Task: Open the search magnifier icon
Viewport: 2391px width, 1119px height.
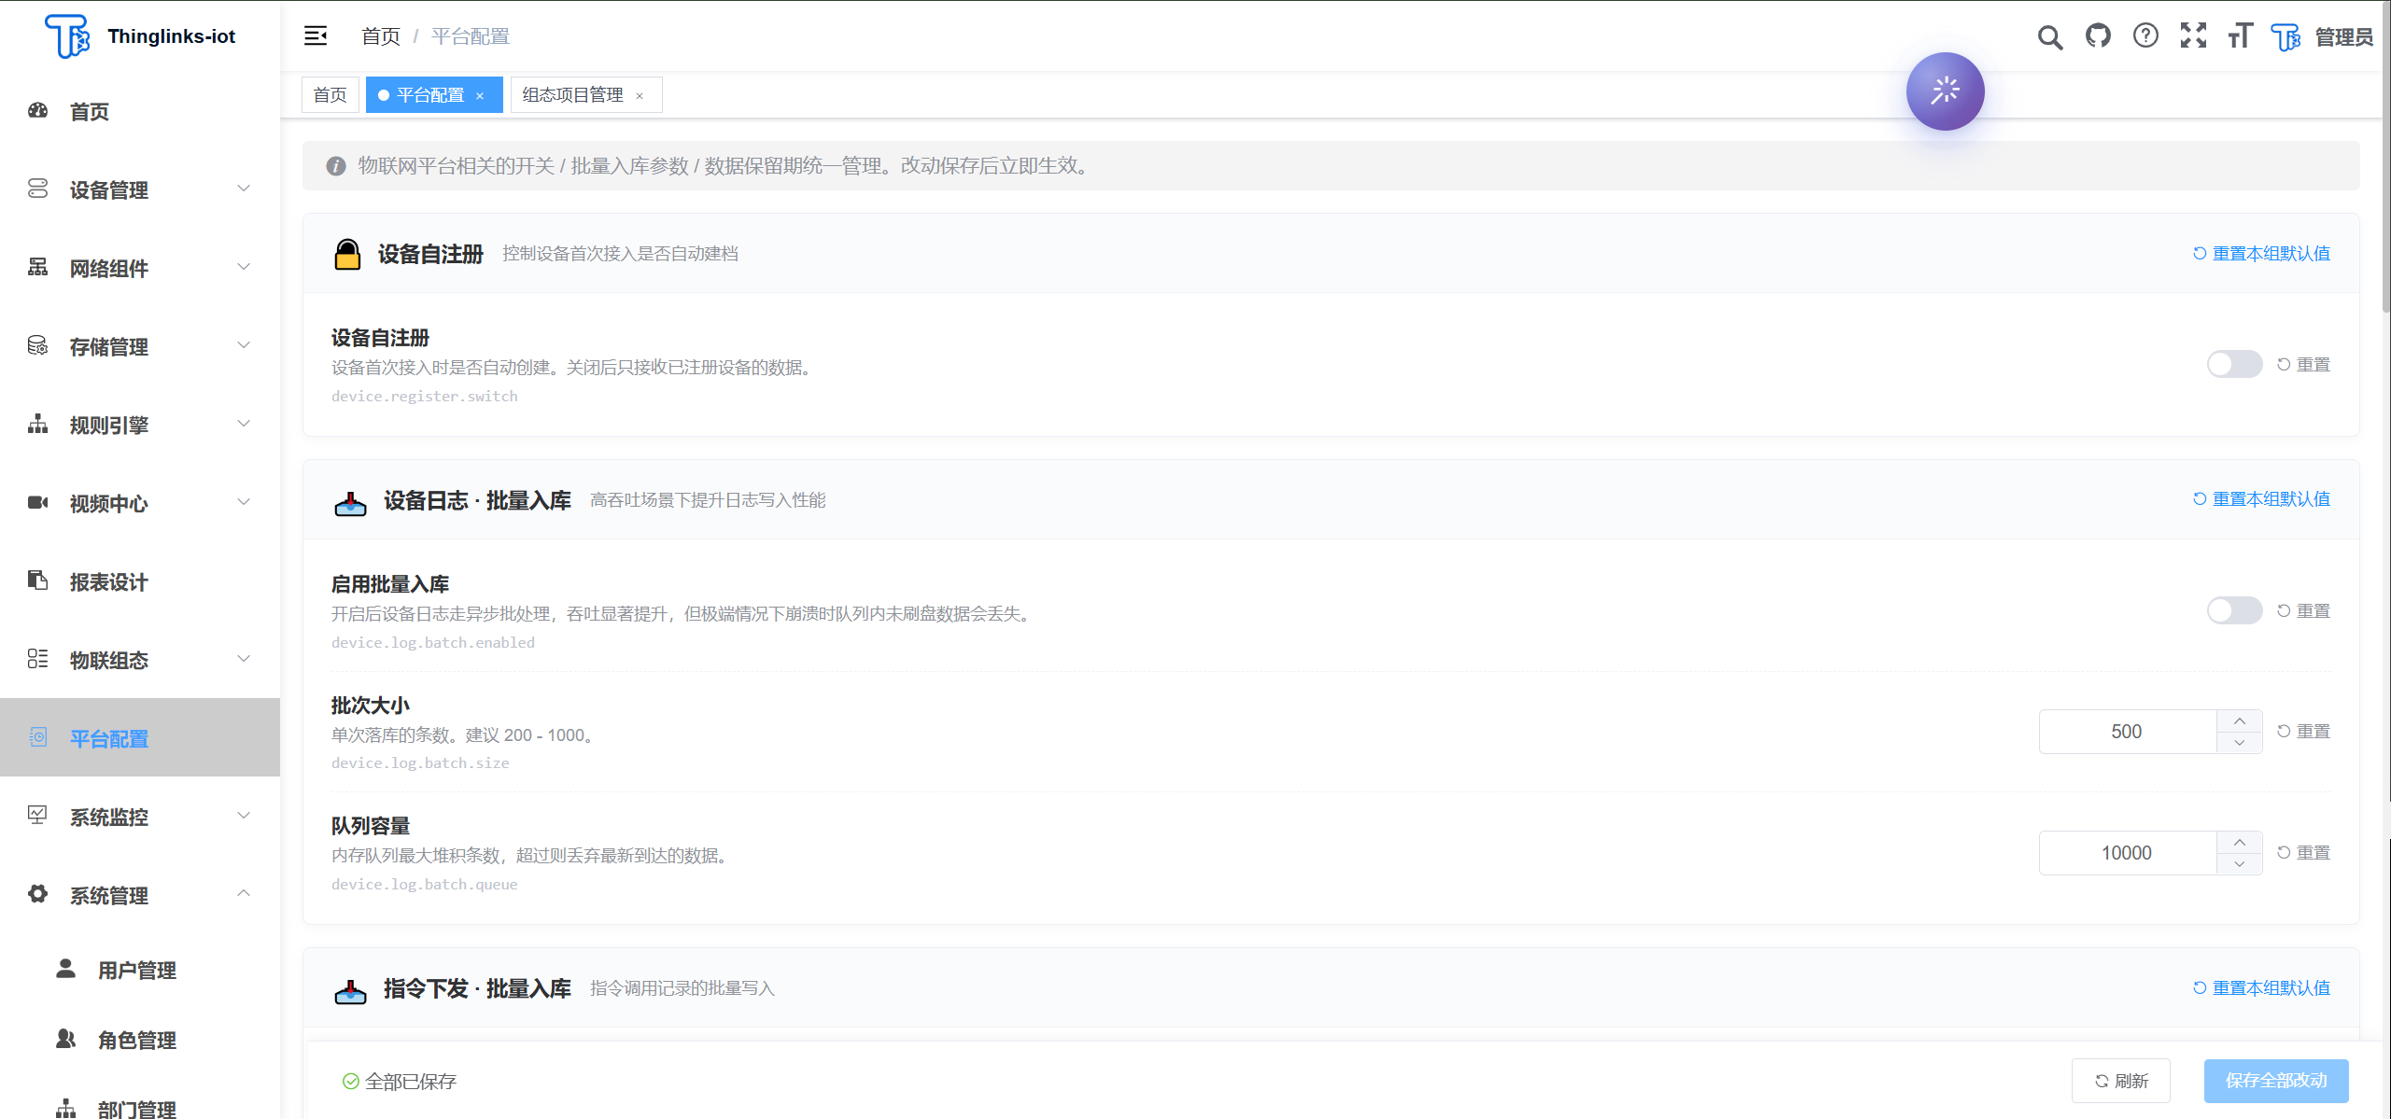Action: tap(2050, 36)
